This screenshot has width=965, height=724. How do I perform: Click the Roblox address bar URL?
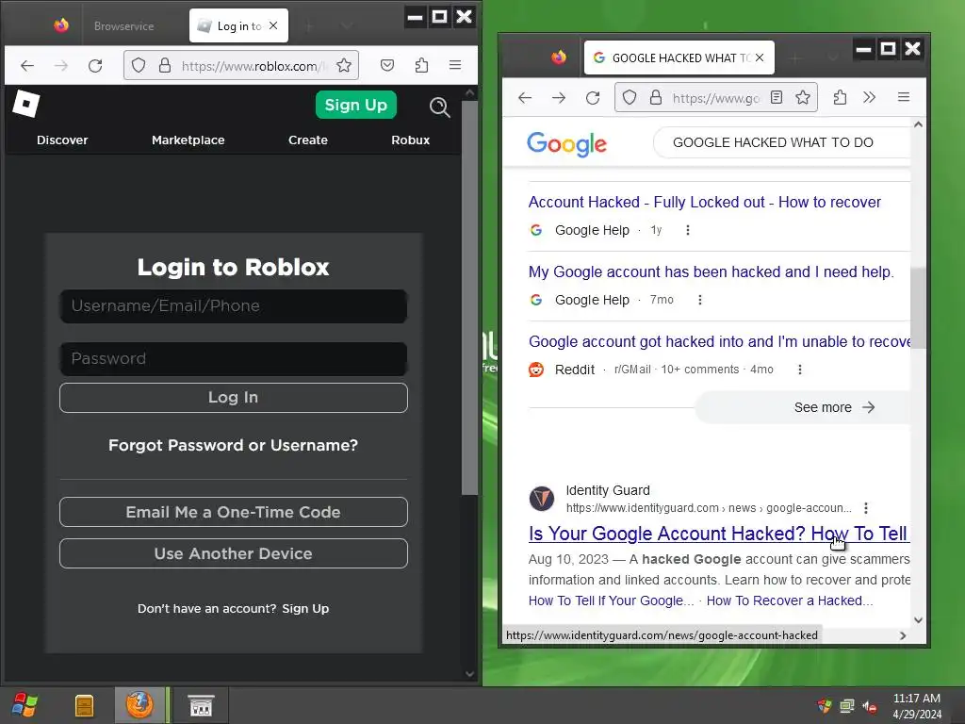pyautogui.click(x=254, y=66)
